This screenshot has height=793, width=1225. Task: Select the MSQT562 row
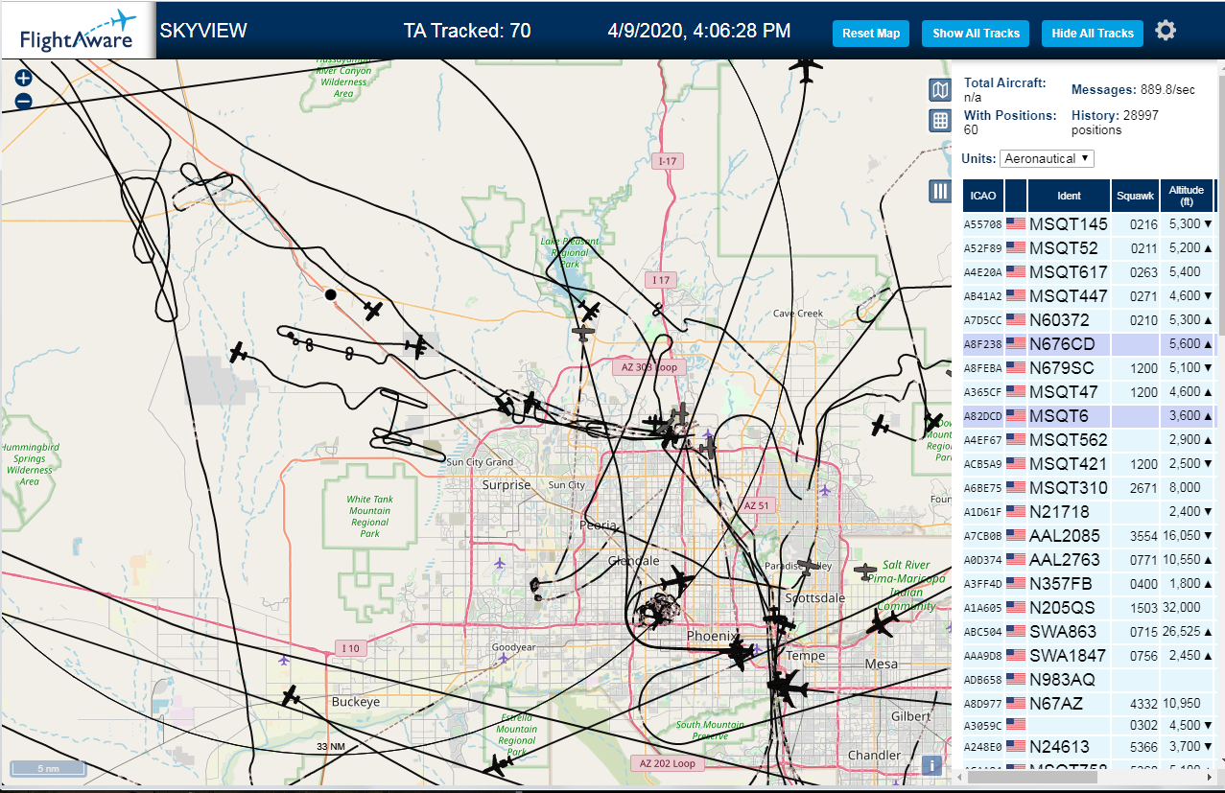pos(1089,440)
